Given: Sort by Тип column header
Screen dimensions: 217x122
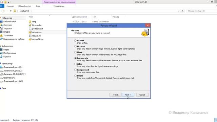Looking at the screenshot, I should [94, 17].
